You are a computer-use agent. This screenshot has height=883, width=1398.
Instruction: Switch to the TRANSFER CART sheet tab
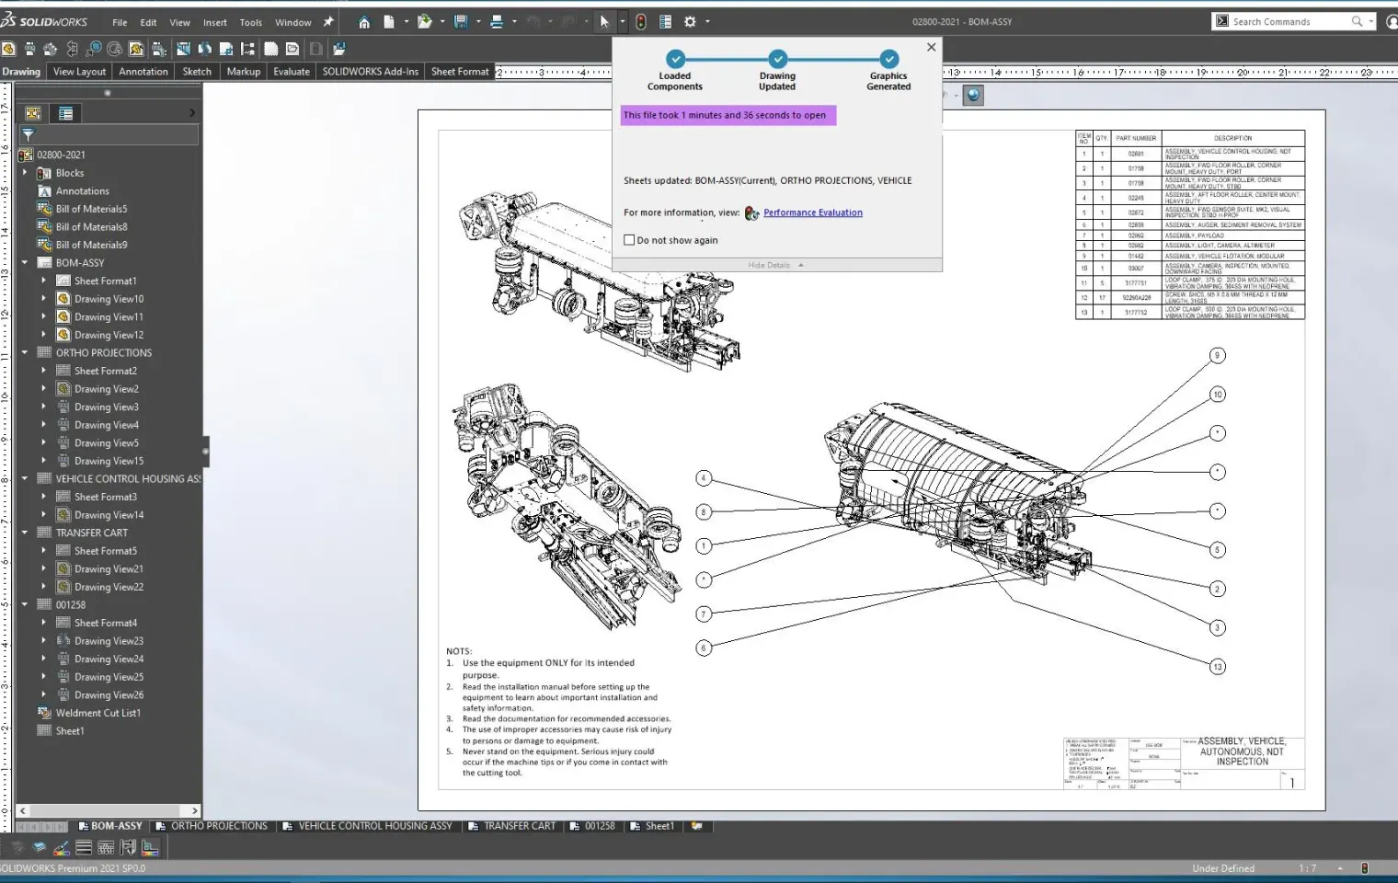(511, 826)
